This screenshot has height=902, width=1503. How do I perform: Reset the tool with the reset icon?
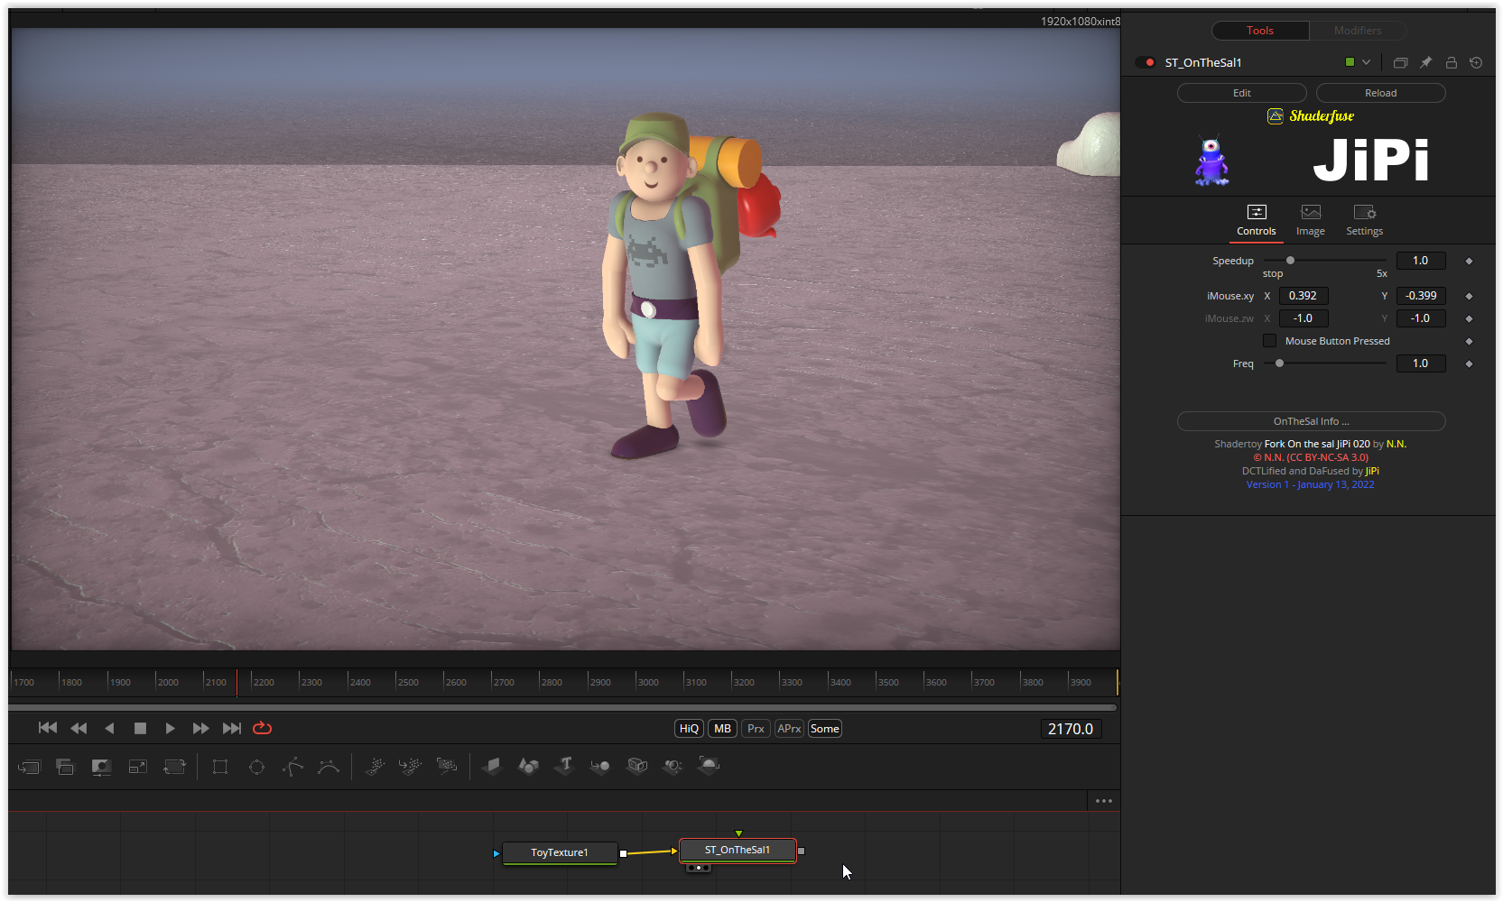pos(1476,62)
